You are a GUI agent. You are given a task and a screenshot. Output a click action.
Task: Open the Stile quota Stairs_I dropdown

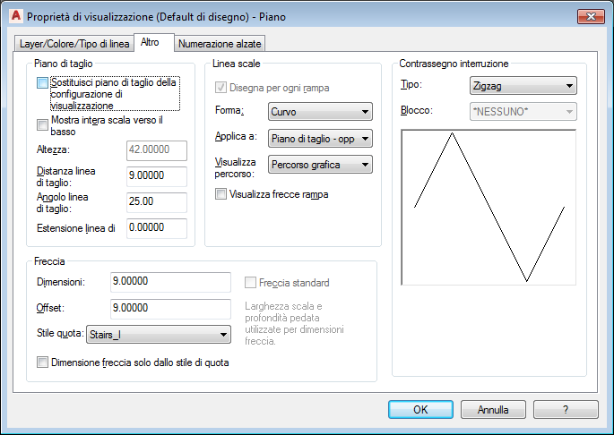[x=159, y=335]
